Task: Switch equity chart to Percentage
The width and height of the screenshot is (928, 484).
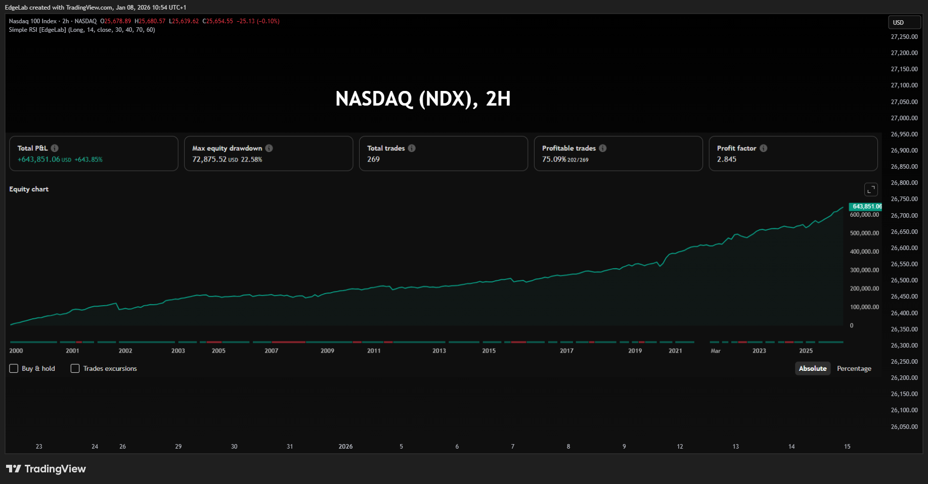Action: (854, 368)
